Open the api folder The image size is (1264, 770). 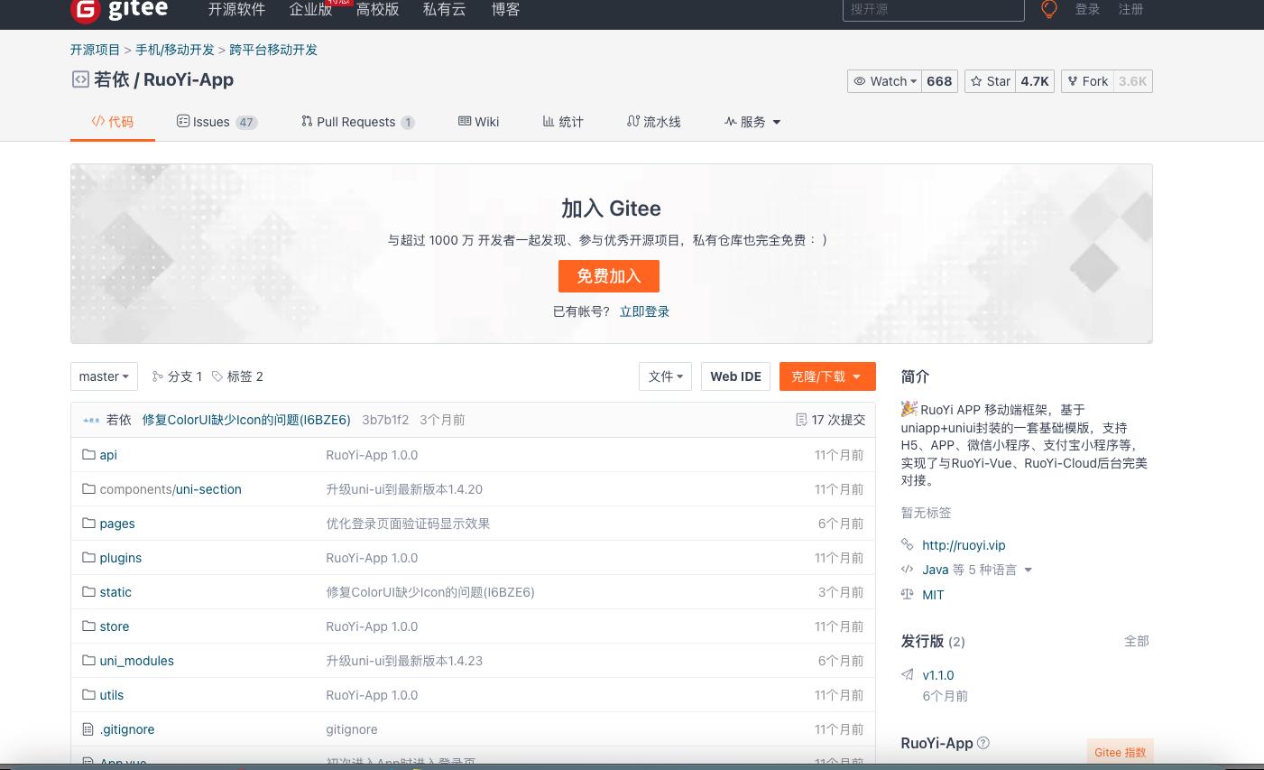click(108, 455)
